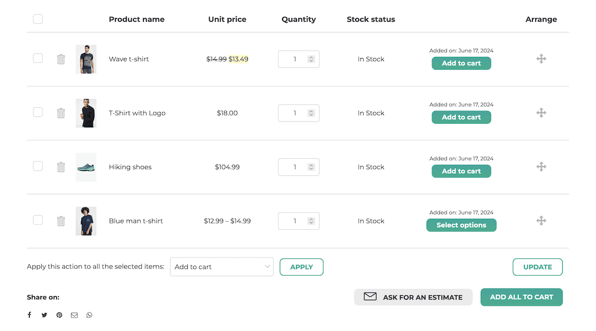Select the Wave t-shirt row checkbox
The width and height of the screenshot is (596, 331).
[38, 59]
